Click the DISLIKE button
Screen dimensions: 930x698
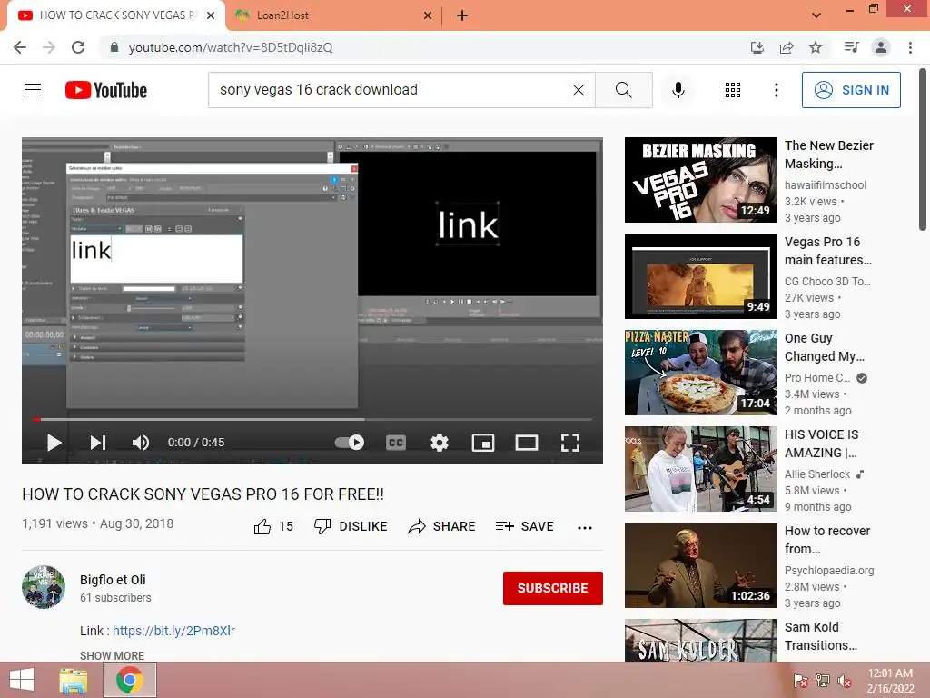[x=351, y=526]
